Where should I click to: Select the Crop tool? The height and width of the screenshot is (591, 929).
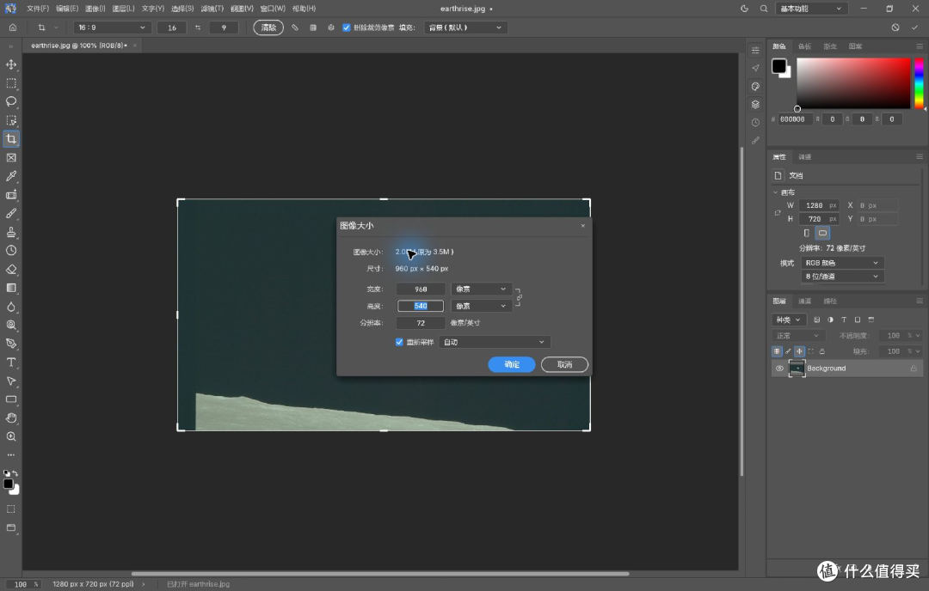click(x=11, y=139)
